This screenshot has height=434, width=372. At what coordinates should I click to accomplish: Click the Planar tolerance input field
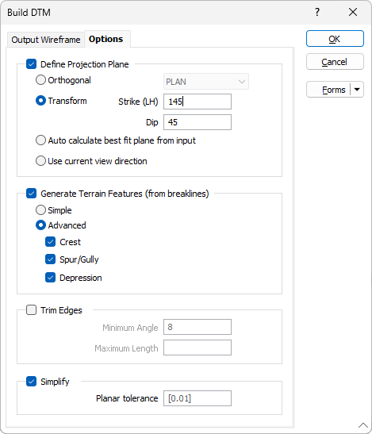198,398
